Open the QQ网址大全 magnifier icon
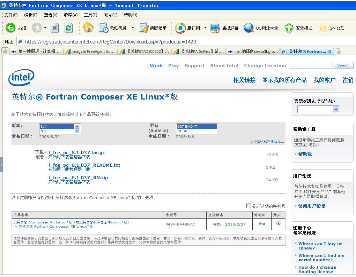 [x=249, y=28]
